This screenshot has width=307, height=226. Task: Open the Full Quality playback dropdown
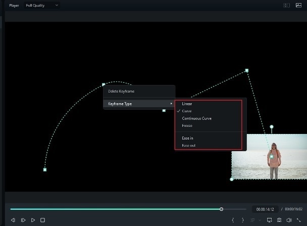[x=42, y=5]
